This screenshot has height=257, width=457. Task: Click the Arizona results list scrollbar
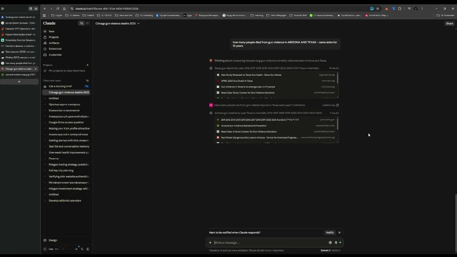(x=337, y=124)
